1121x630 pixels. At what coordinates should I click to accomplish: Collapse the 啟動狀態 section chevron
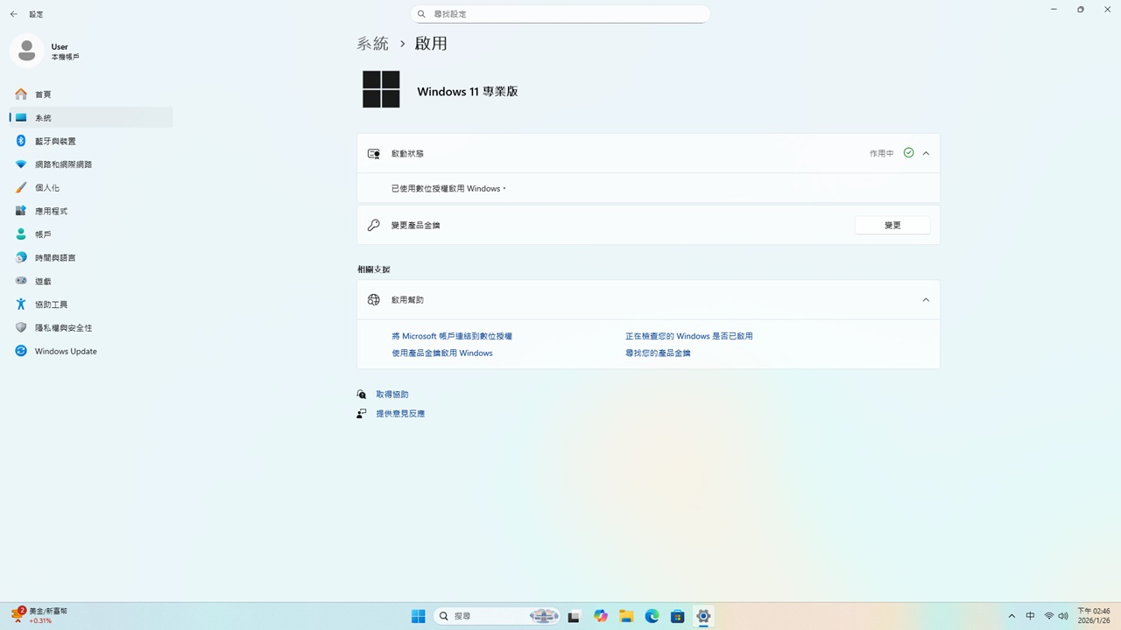coord(926,153)
